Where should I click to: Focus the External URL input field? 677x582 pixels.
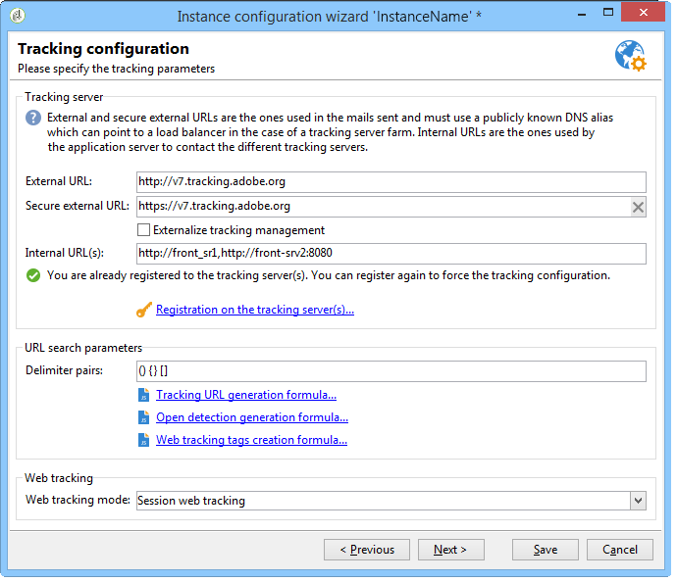coord(391,182)
